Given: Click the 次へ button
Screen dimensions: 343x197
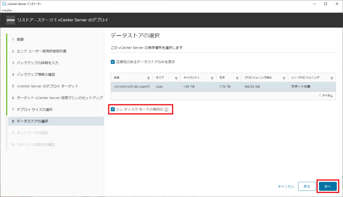Looking at the screenshot, I should click(328, 186).
